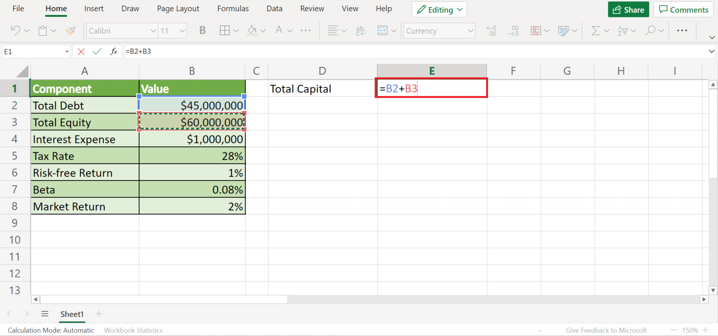The width and height of the screenshot is (718, 336).
Task: Open the Borders dropdown arrow
Action: pyautogui.click(x=235, y=30)
